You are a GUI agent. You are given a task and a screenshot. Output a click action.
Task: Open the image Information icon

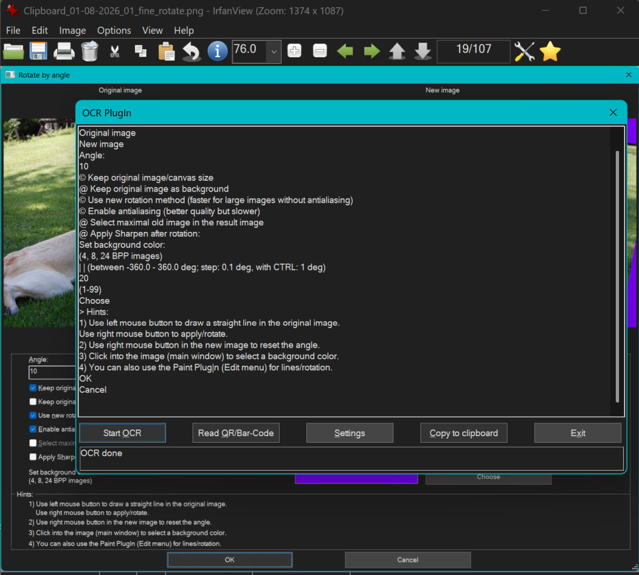[x=217, y=51]
